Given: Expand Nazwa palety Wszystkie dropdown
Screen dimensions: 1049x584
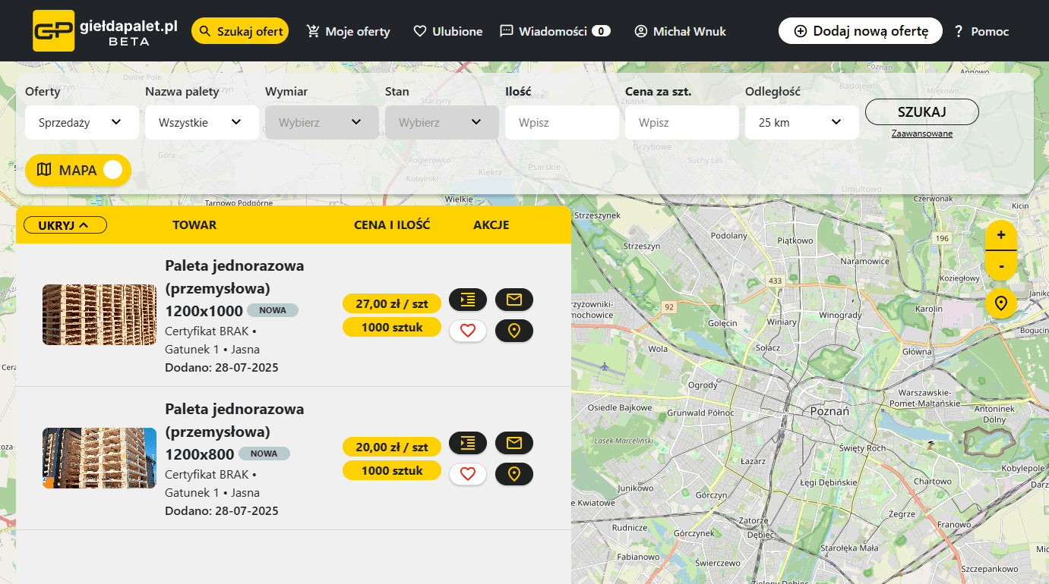Looking at the screenshot, I should (202, 122).
